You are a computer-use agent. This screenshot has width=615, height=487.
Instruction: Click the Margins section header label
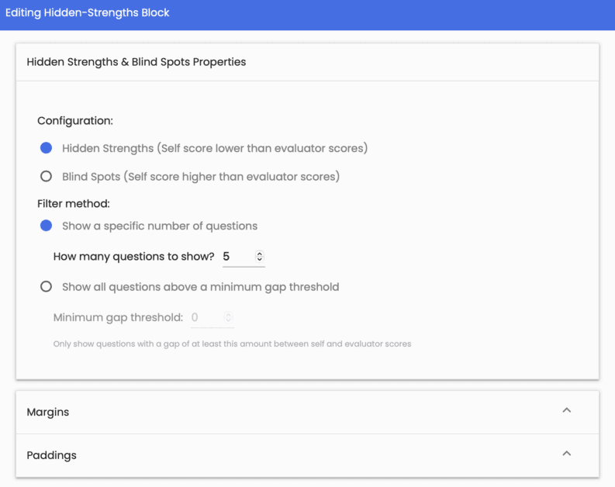48,412
